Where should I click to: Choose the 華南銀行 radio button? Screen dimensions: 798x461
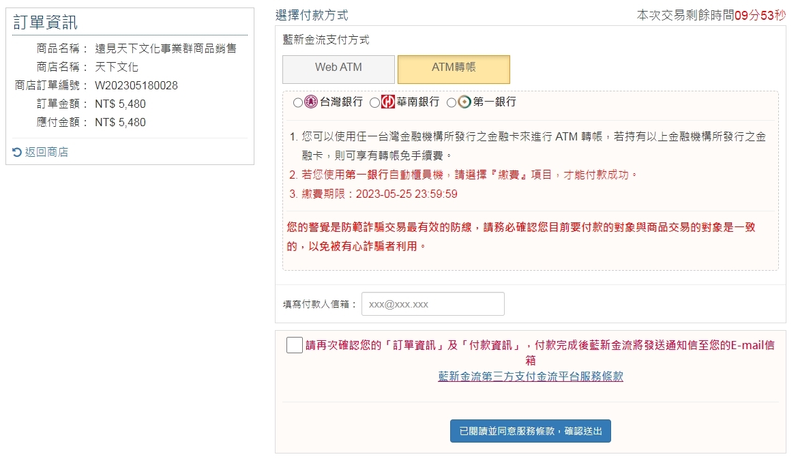374,103
